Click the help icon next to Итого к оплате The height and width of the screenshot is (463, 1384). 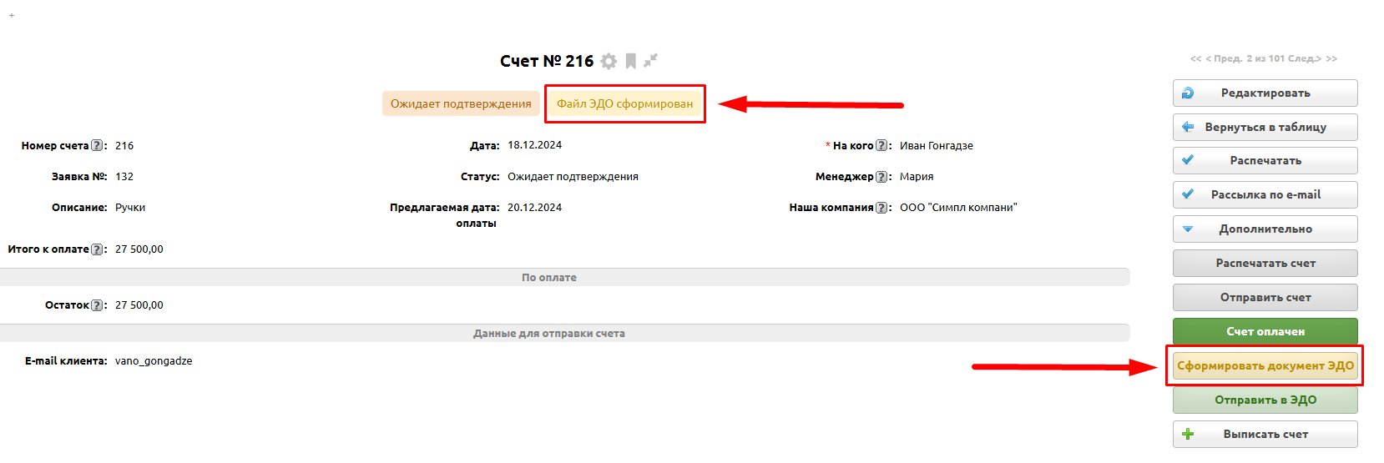pyautogui.click(x=97, y=249)
